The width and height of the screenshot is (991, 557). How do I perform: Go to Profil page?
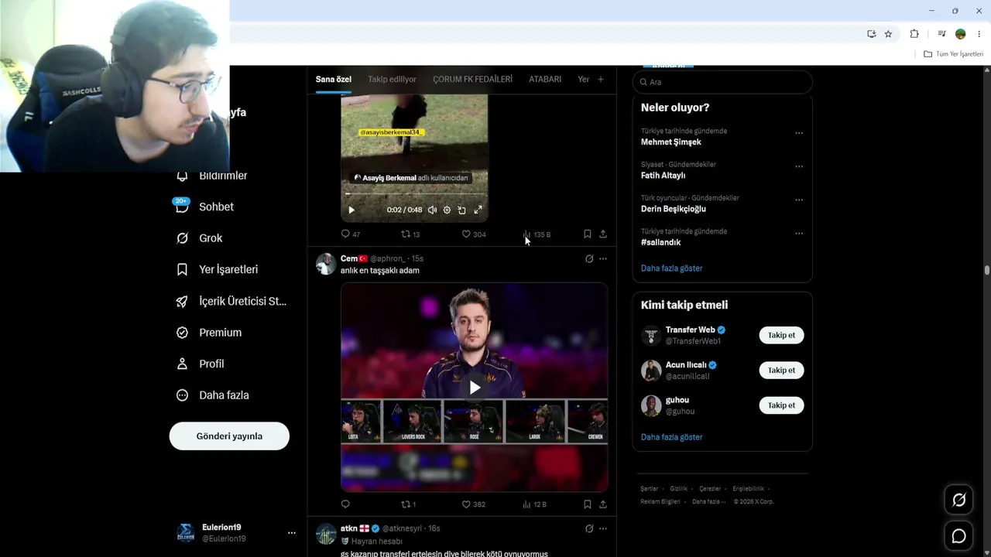click(x=201, y=364)
